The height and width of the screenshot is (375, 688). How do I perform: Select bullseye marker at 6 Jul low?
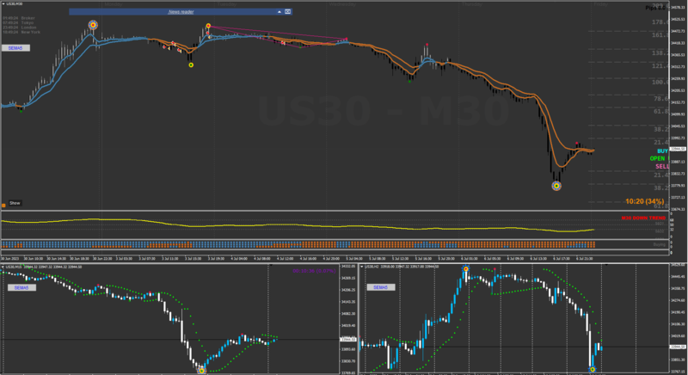point(556,186)
